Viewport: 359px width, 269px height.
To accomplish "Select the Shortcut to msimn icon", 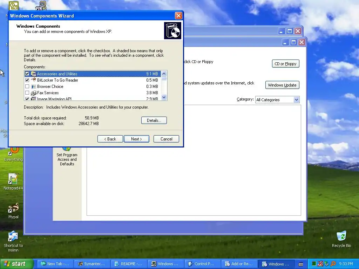I will [x=13, y=236].
